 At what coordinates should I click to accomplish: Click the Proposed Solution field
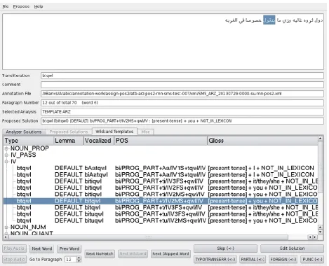tap(182, 121)
